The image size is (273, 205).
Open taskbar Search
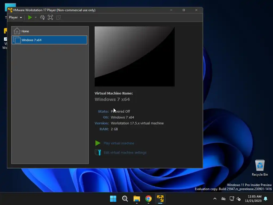[x=125, y=199]
